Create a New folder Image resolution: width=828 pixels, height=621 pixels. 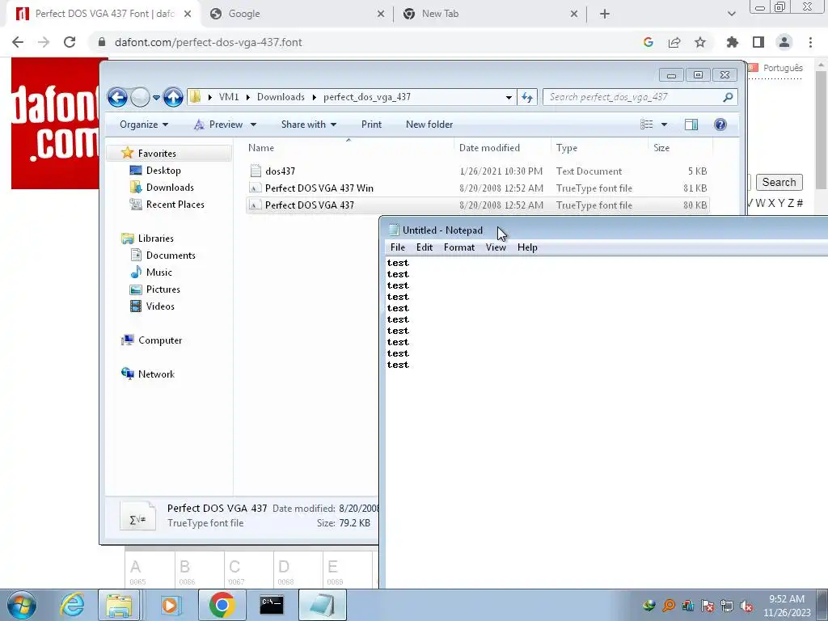click(x=429, y=125)
